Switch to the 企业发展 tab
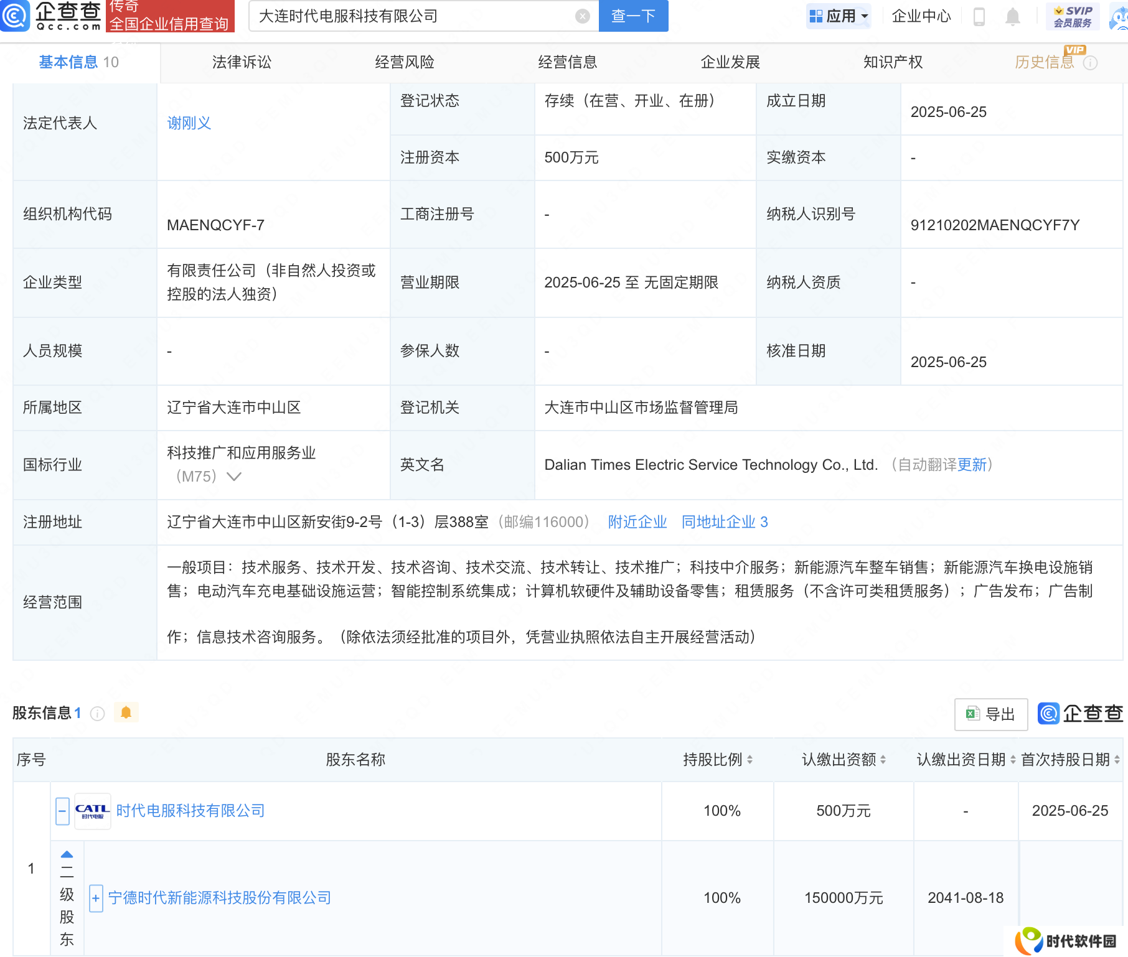The height and width of the screenshot is (957, 1128). point(730,62)
